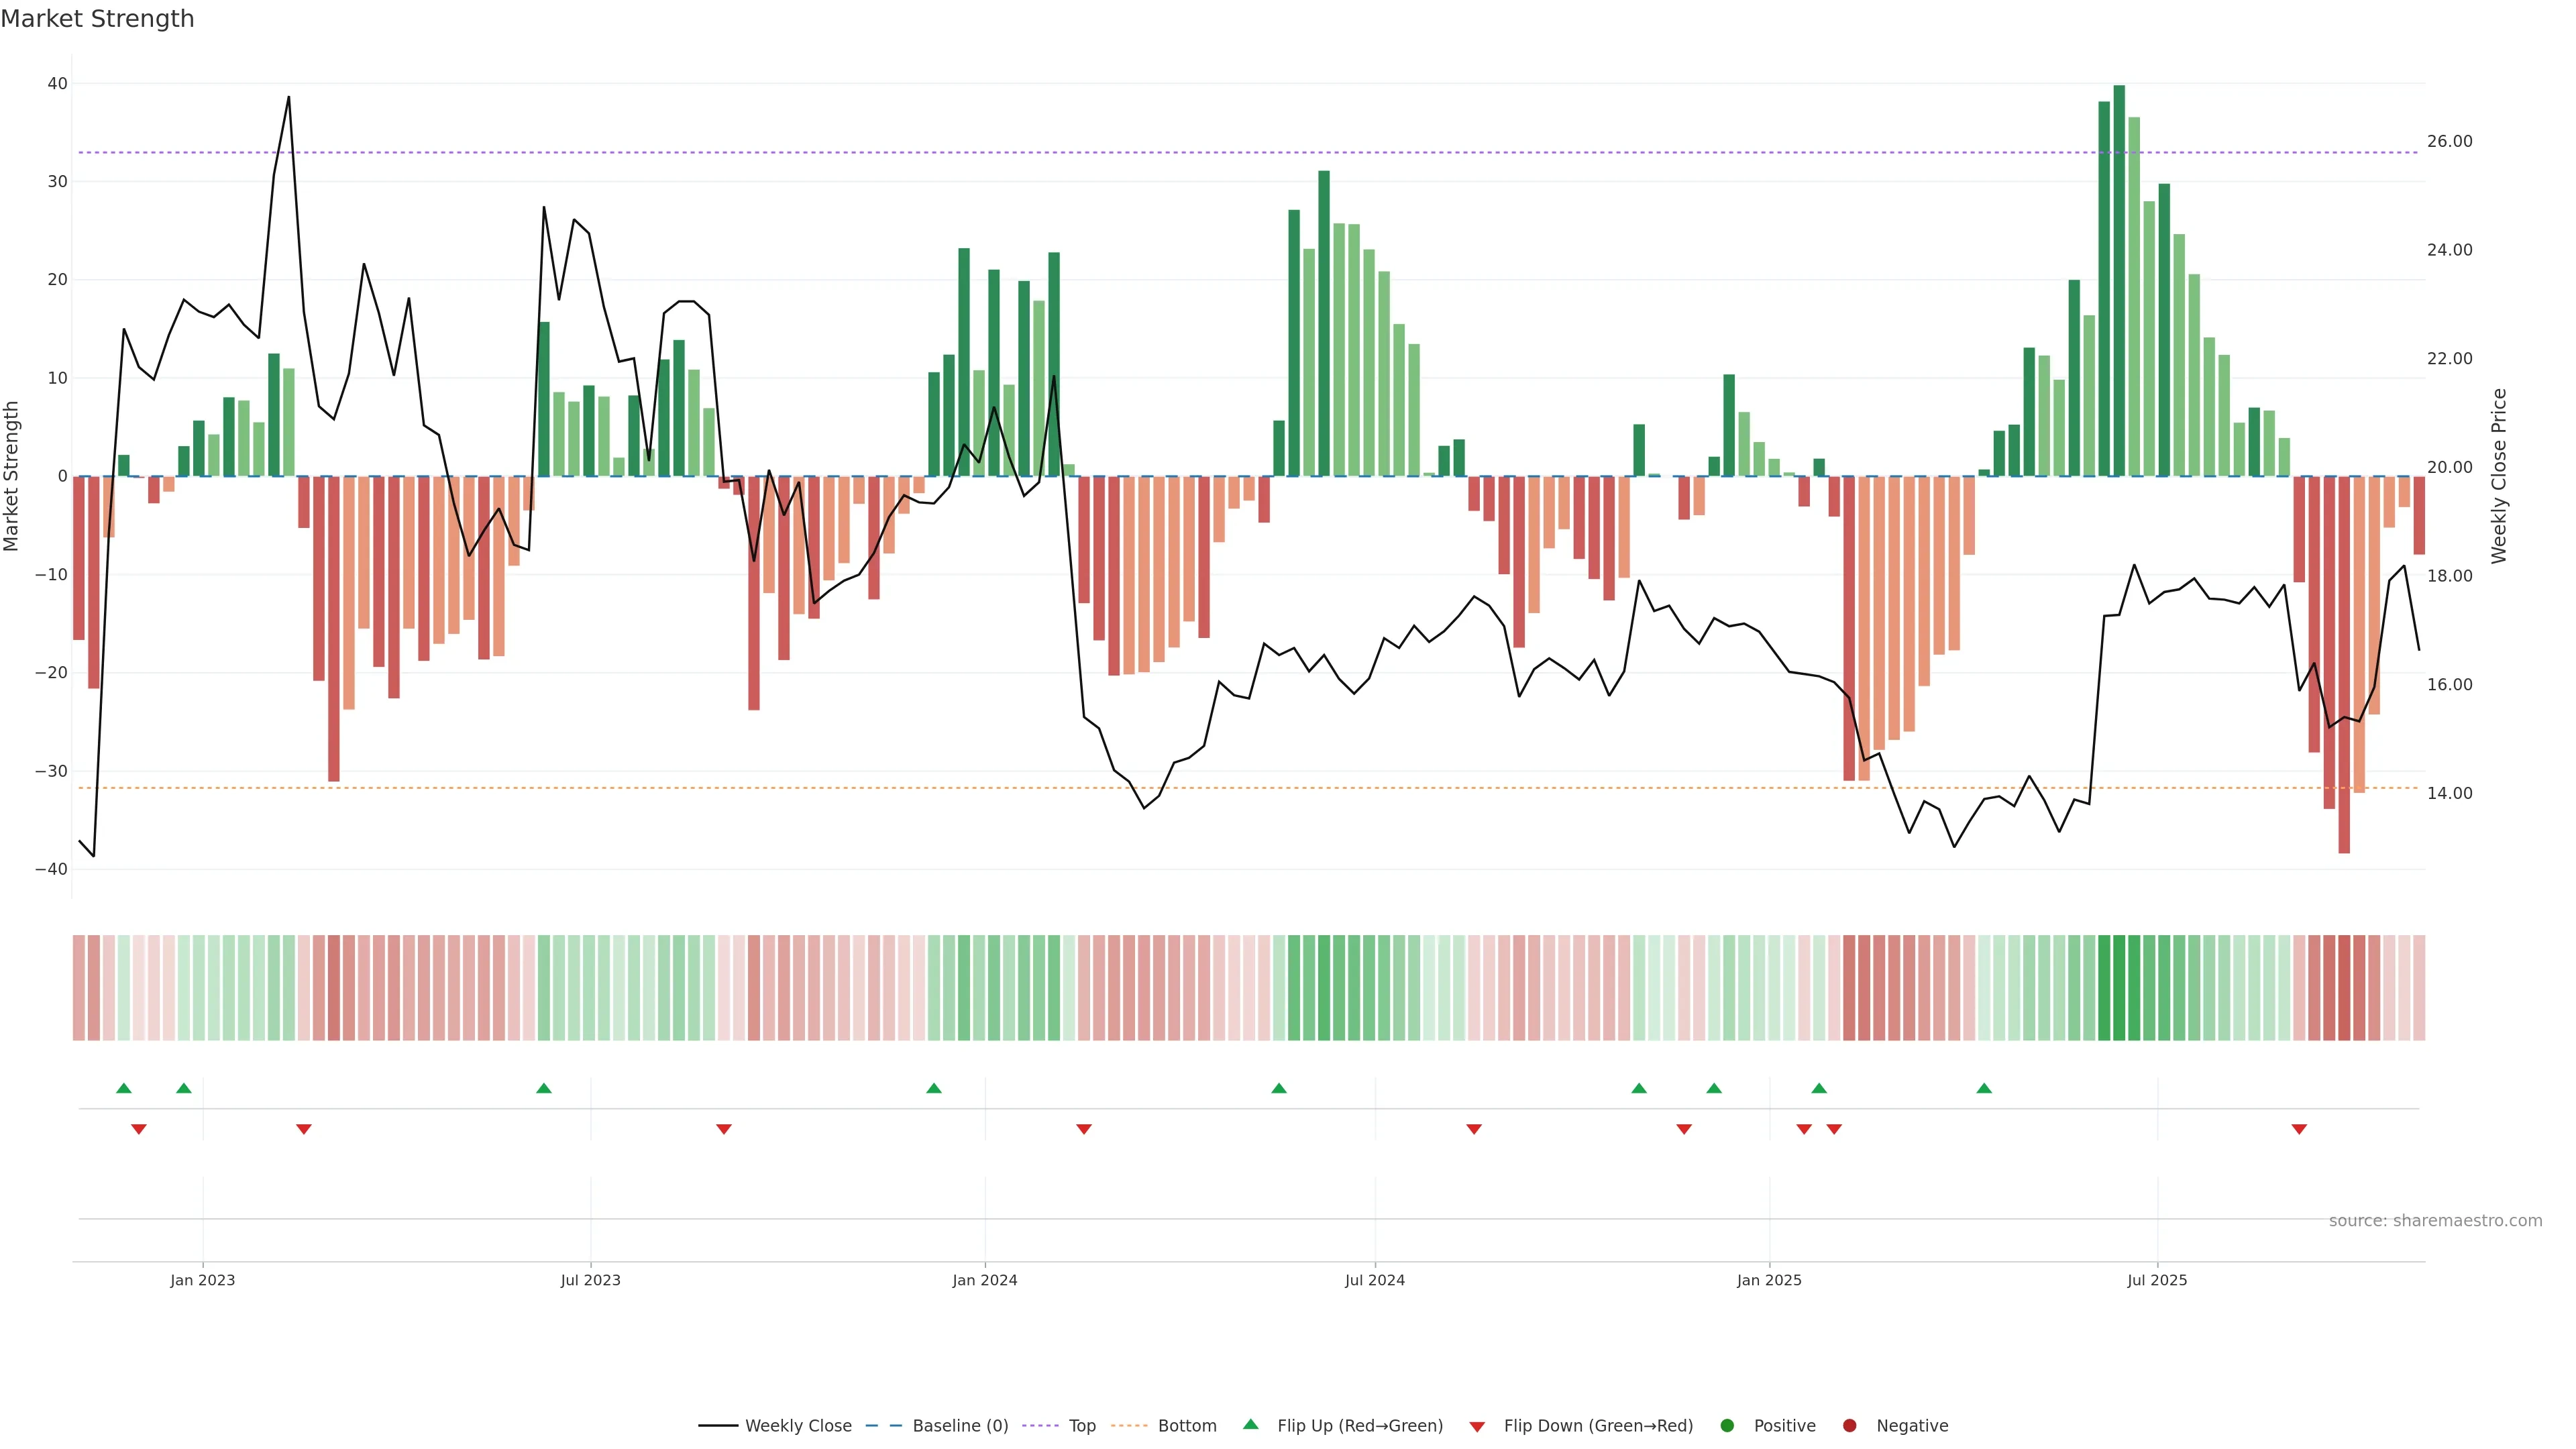Click the last green flip-up marker before Jul 2025
2576x1449 pixels.
(x=1984, y=1088)
